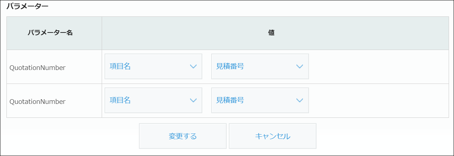Click the パラメーター section heading
This screenshot has width=454, height=156.
[x=27, y=6]
